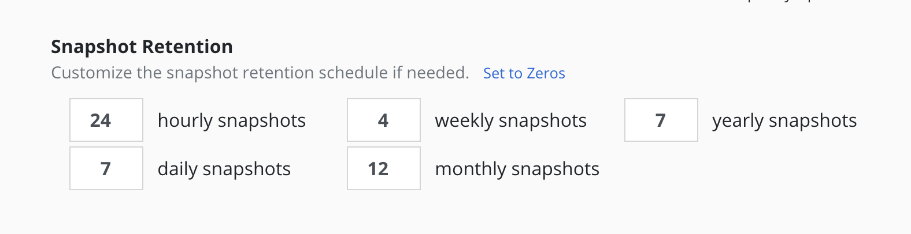Click the 'monthly snapshots' label text

click(x=517, y=169)
